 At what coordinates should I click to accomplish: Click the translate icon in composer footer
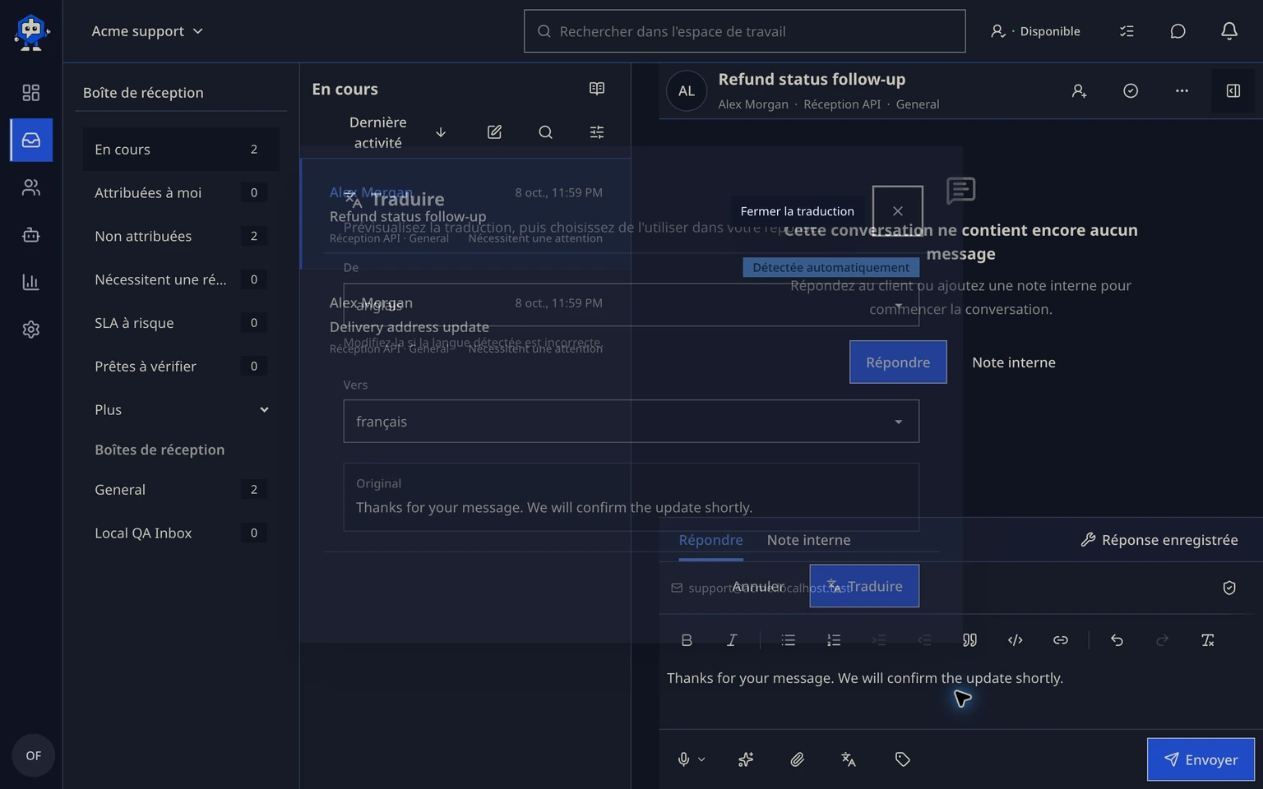coord(849,759)
